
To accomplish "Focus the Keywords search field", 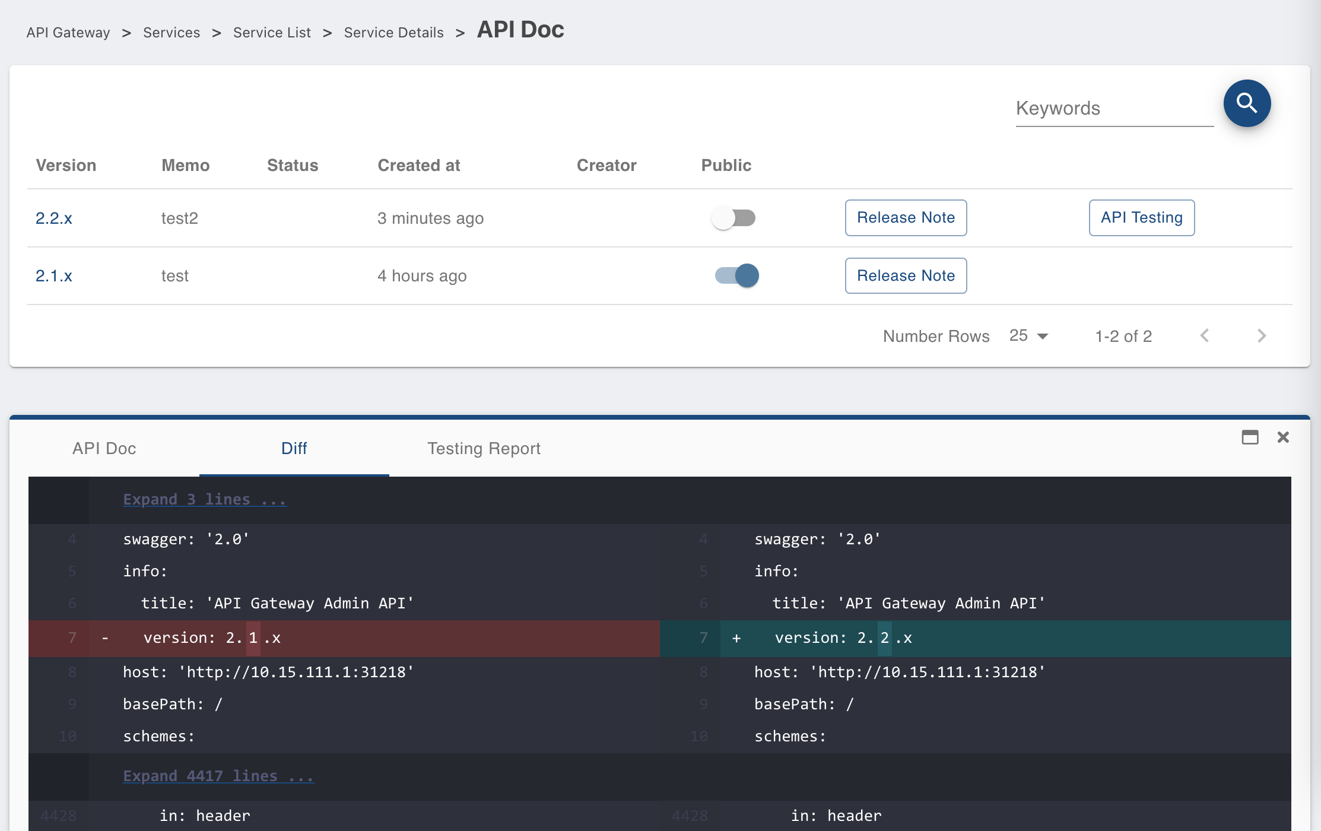I will [1114, 109].
